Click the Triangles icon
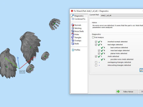Screen dimensions: 143x107 point(73,37)
